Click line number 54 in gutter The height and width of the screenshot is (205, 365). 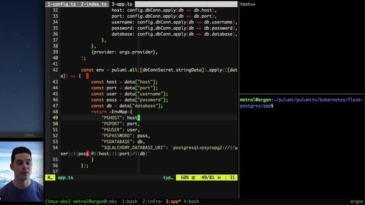pyautogui.click(x=55, y=147)
